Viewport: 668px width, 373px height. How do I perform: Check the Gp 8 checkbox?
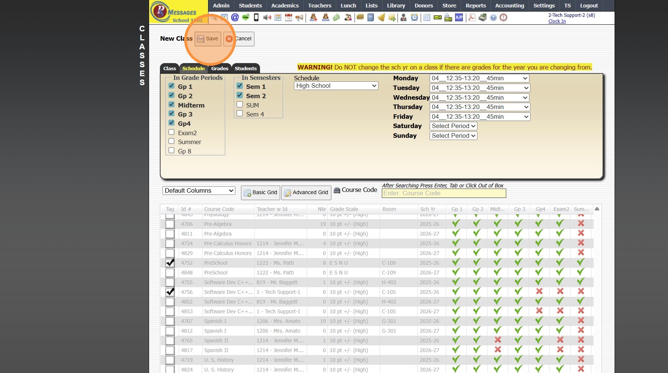[171, 150]
